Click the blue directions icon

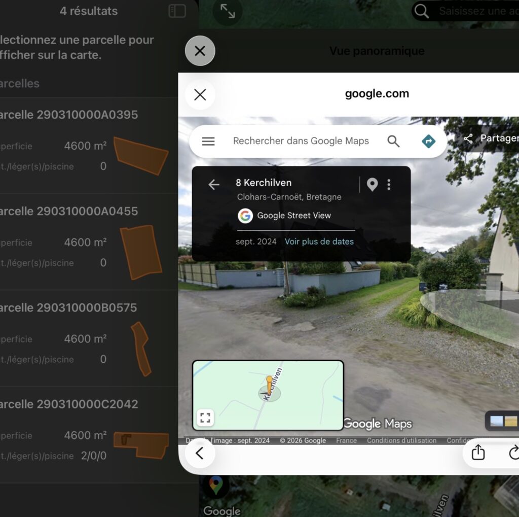[x=428, y=141]
